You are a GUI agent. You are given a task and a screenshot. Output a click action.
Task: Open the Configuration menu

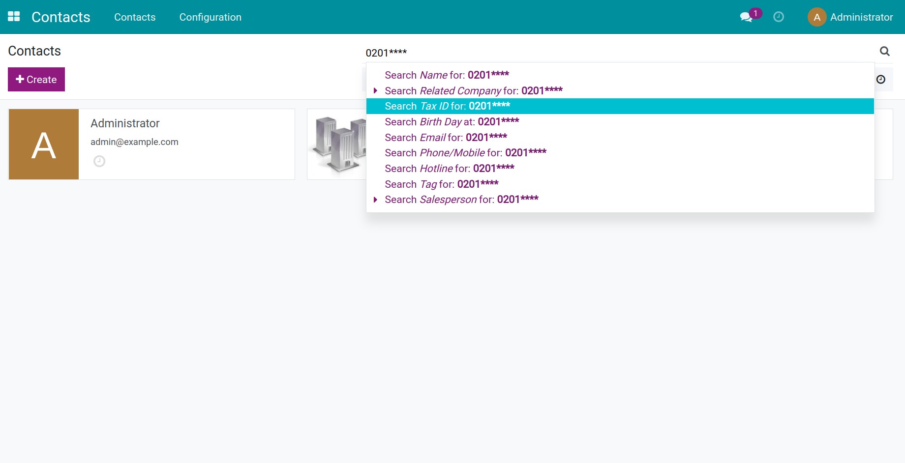coord(210,17)
